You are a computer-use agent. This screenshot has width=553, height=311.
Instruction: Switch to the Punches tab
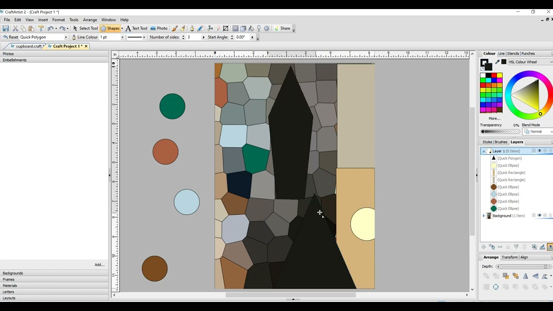click(528, 54)
